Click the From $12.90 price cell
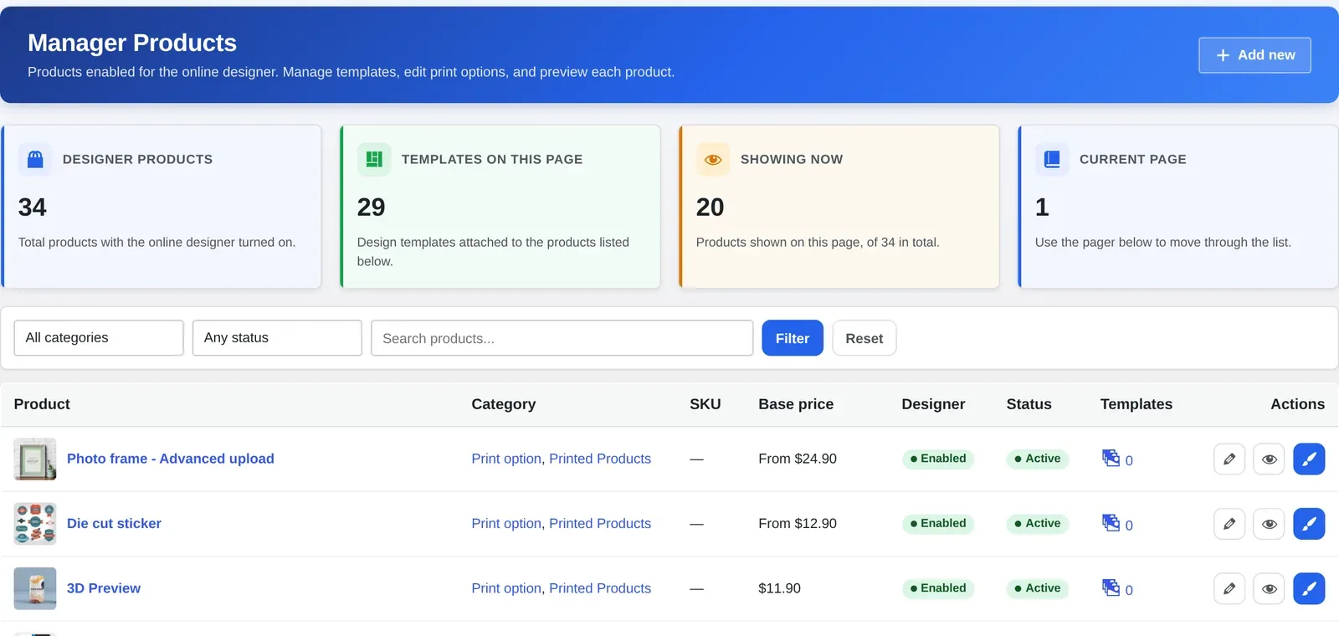 click(798, 524)
